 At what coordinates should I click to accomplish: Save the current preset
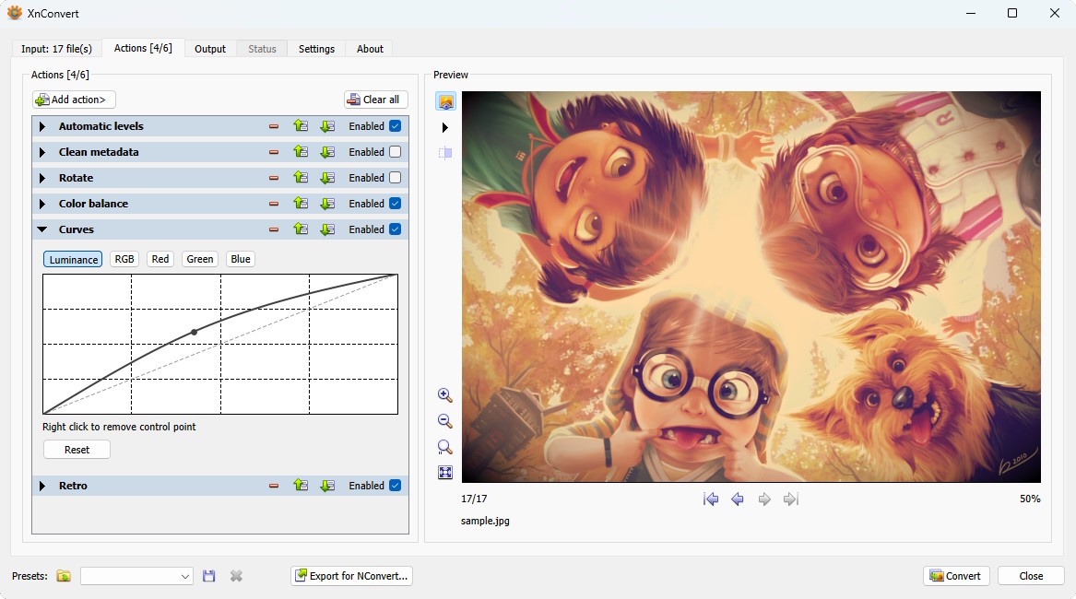[x=209, y=576]
